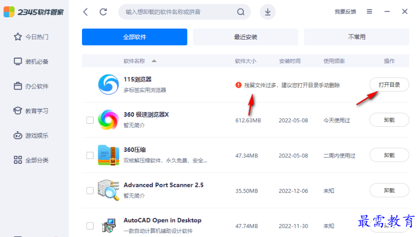Click the 115浏览器 name text
This screenshot has height=237, width=419.
137,79
